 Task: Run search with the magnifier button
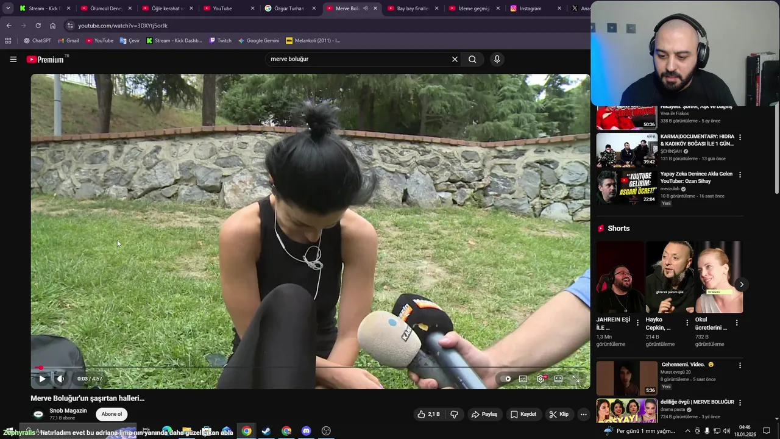click(x=472, y=59)
